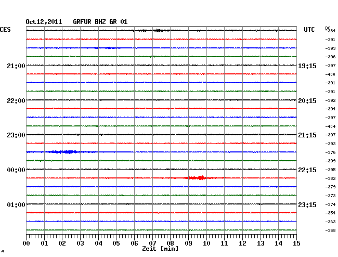Screen dimensions: 338x257
Task: Select the DC offset value -394
Action: pos(330,109)
